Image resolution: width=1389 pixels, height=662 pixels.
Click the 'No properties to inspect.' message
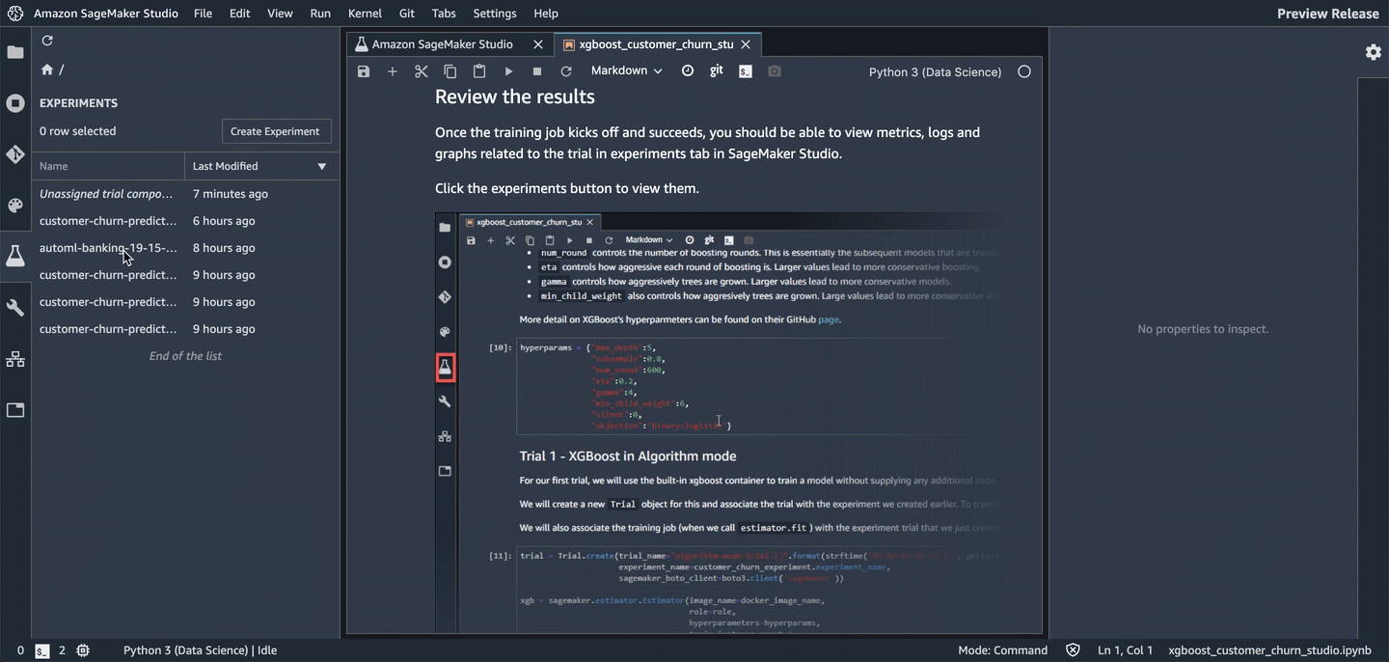coord(1203,329)
